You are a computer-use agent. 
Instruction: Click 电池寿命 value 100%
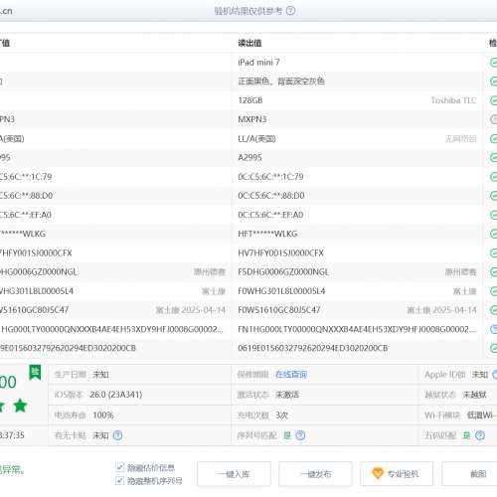[x=103, y=414]
